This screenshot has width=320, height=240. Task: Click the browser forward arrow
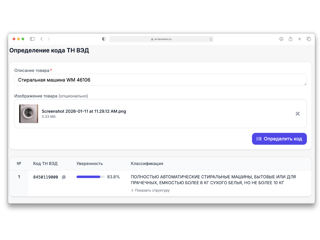[x=49, y=39]
